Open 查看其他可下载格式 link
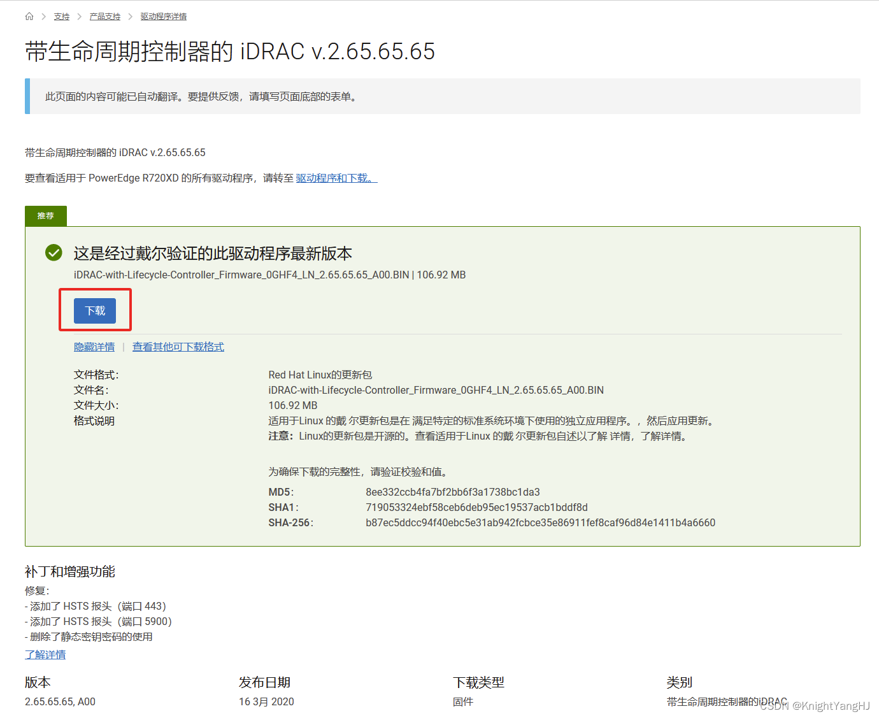 tap(178, 347)
